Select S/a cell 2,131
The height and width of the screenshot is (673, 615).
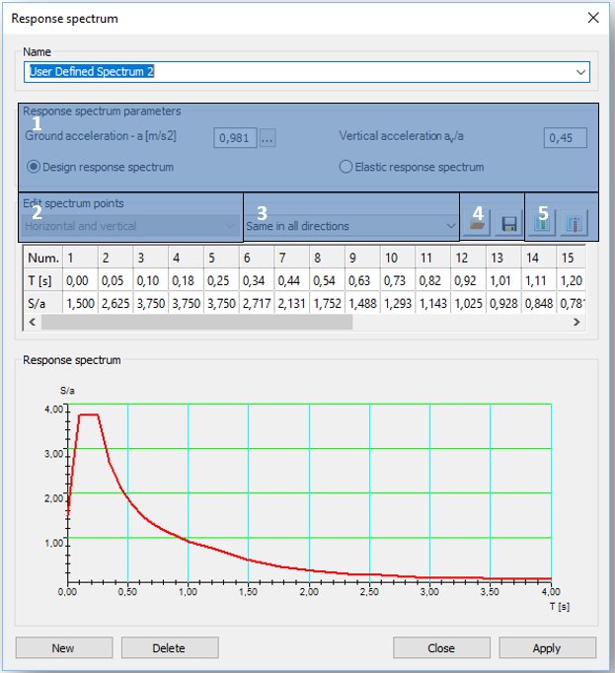tap(292, 304)
